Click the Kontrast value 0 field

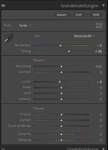click(101, 72)
